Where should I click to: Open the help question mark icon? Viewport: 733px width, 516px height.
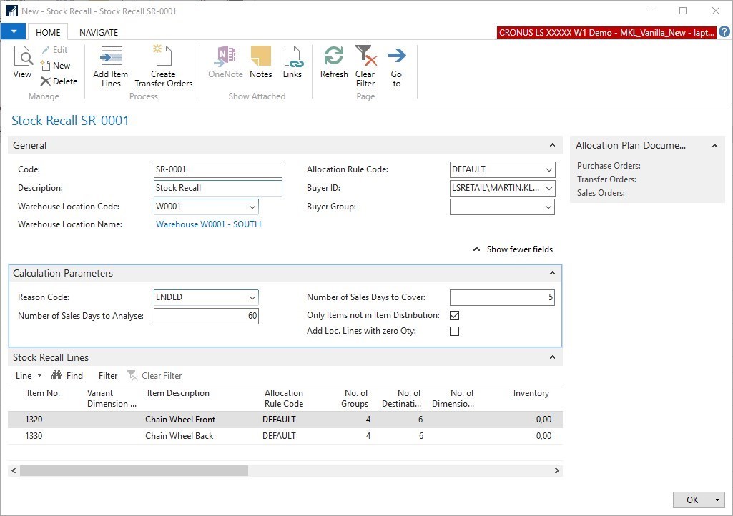point(724,32)
